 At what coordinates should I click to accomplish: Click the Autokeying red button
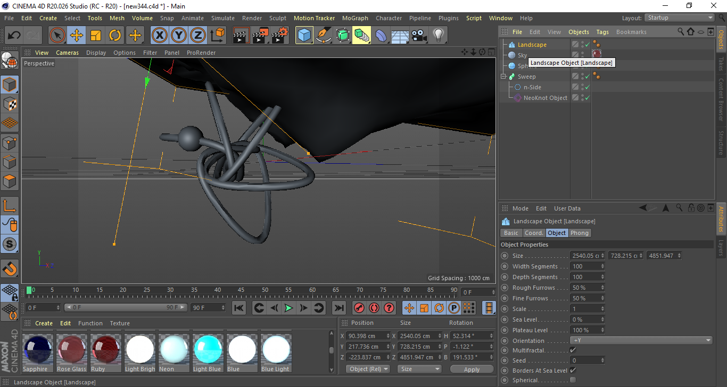(x=374, y=308)
